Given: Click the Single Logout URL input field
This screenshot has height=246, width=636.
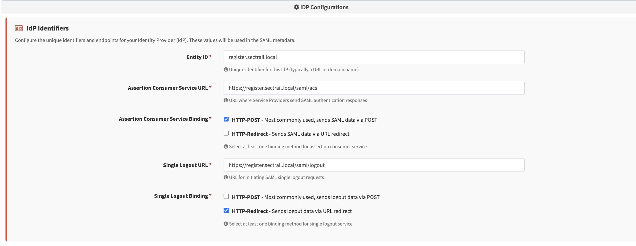Looking at the screenshot, I should (374, 165).
